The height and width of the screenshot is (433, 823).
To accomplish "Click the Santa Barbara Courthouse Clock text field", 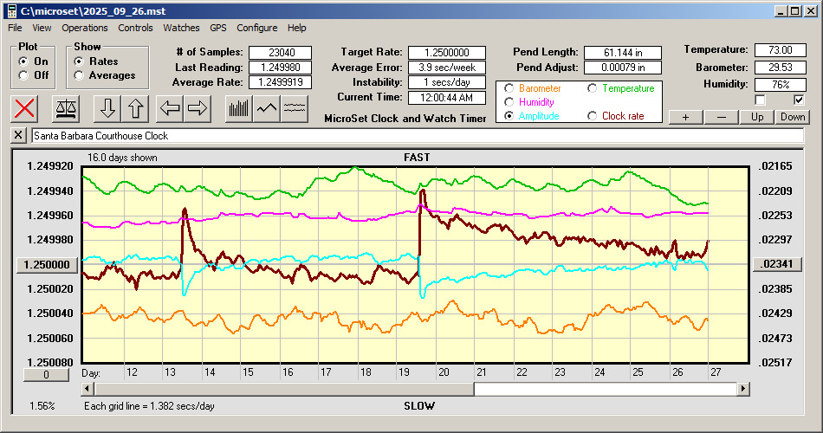I will 416,136.
